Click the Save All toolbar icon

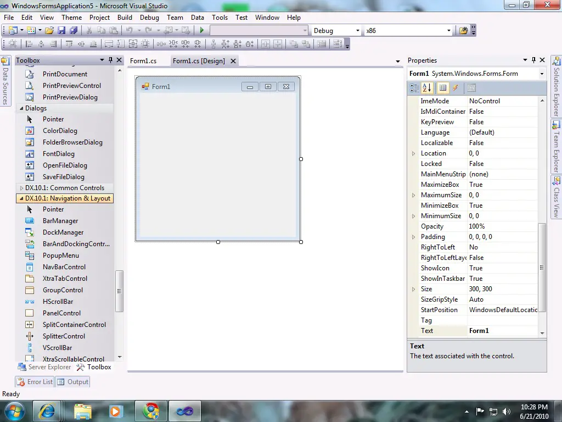click(74, 31)
